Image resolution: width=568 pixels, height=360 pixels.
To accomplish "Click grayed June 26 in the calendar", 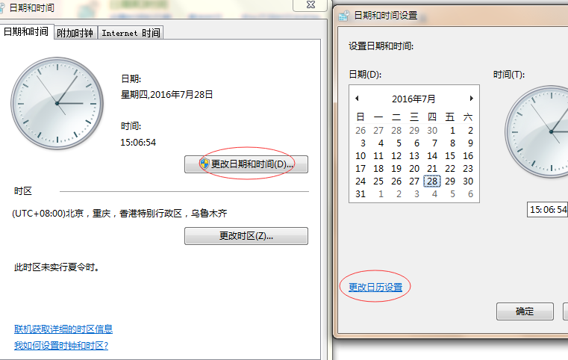I will pyautogui.click(x=361, y=131).
